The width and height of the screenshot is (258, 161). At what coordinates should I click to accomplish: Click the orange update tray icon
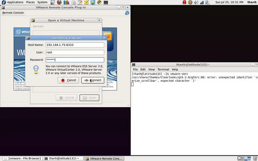[x=190, y=2]
